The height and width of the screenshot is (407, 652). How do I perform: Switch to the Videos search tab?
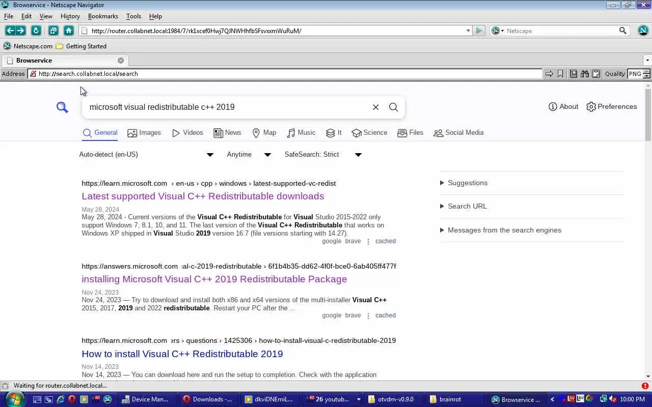coord(187,133)
